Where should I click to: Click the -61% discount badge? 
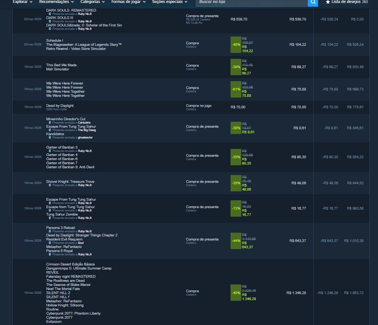coord(236,89)
